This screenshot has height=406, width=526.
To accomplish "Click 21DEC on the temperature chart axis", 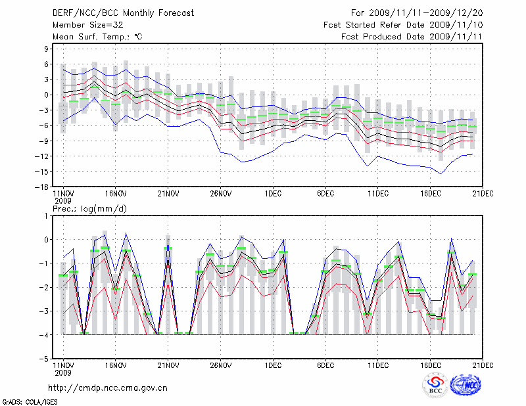I will [483, 194].
